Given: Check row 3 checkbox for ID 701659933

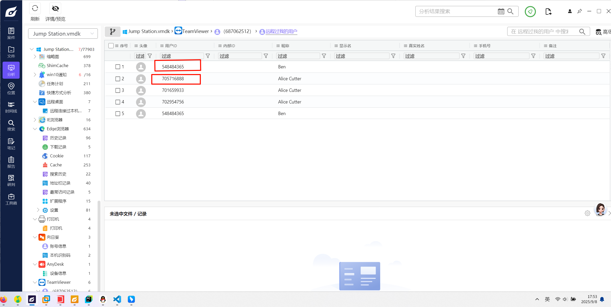Looking at the screenshot, I should (118, 90).
